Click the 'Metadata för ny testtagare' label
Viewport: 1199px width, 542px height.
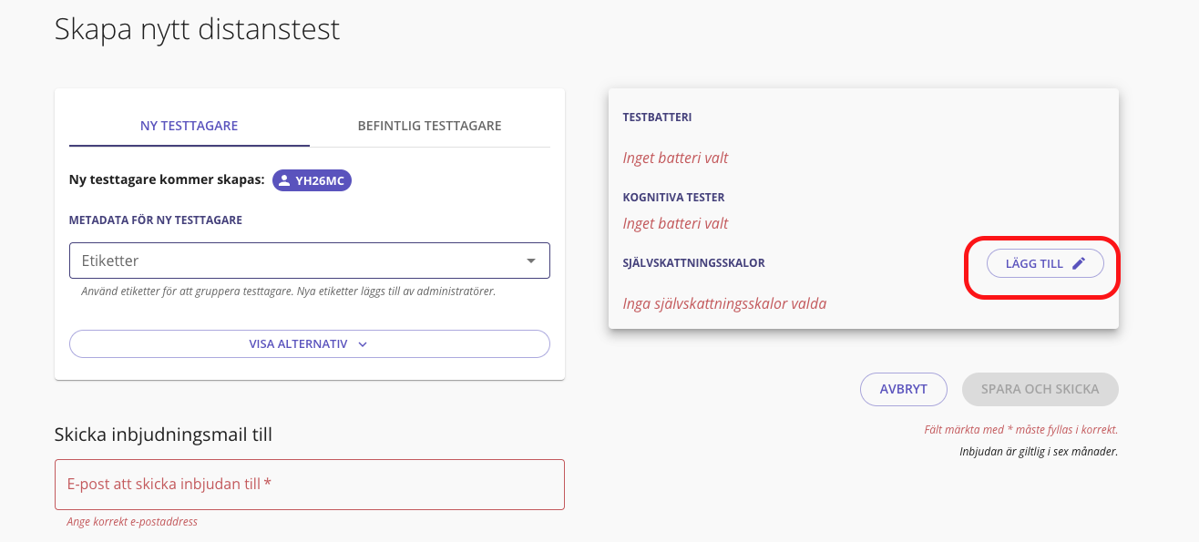155,220
